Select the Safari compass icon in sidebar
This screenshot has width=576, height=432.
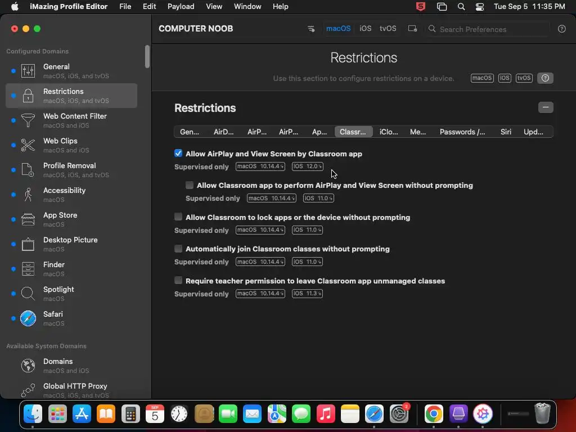click(x=28, y=318)
